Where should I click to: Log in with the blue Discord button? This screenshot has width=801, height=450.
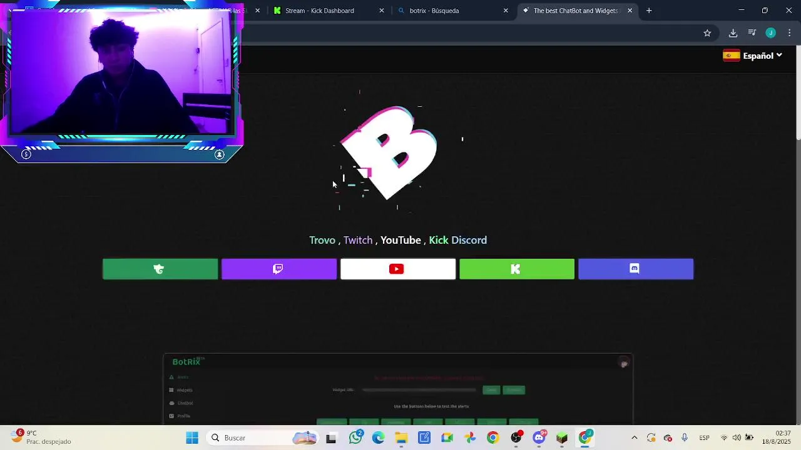click(636, 269)
